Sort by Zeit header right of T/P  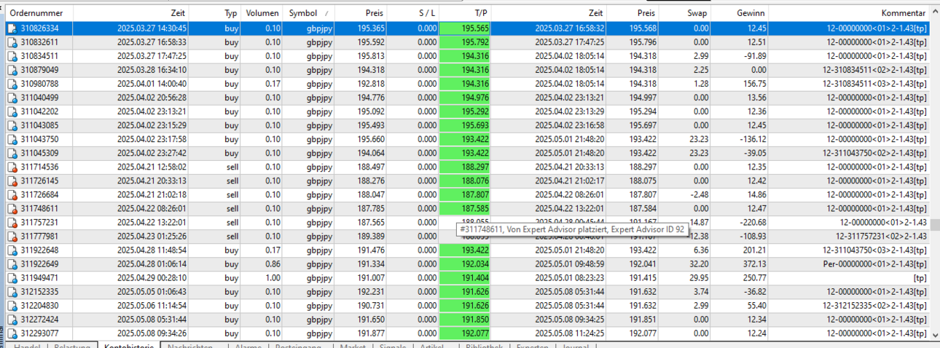(x=549, y=13)
